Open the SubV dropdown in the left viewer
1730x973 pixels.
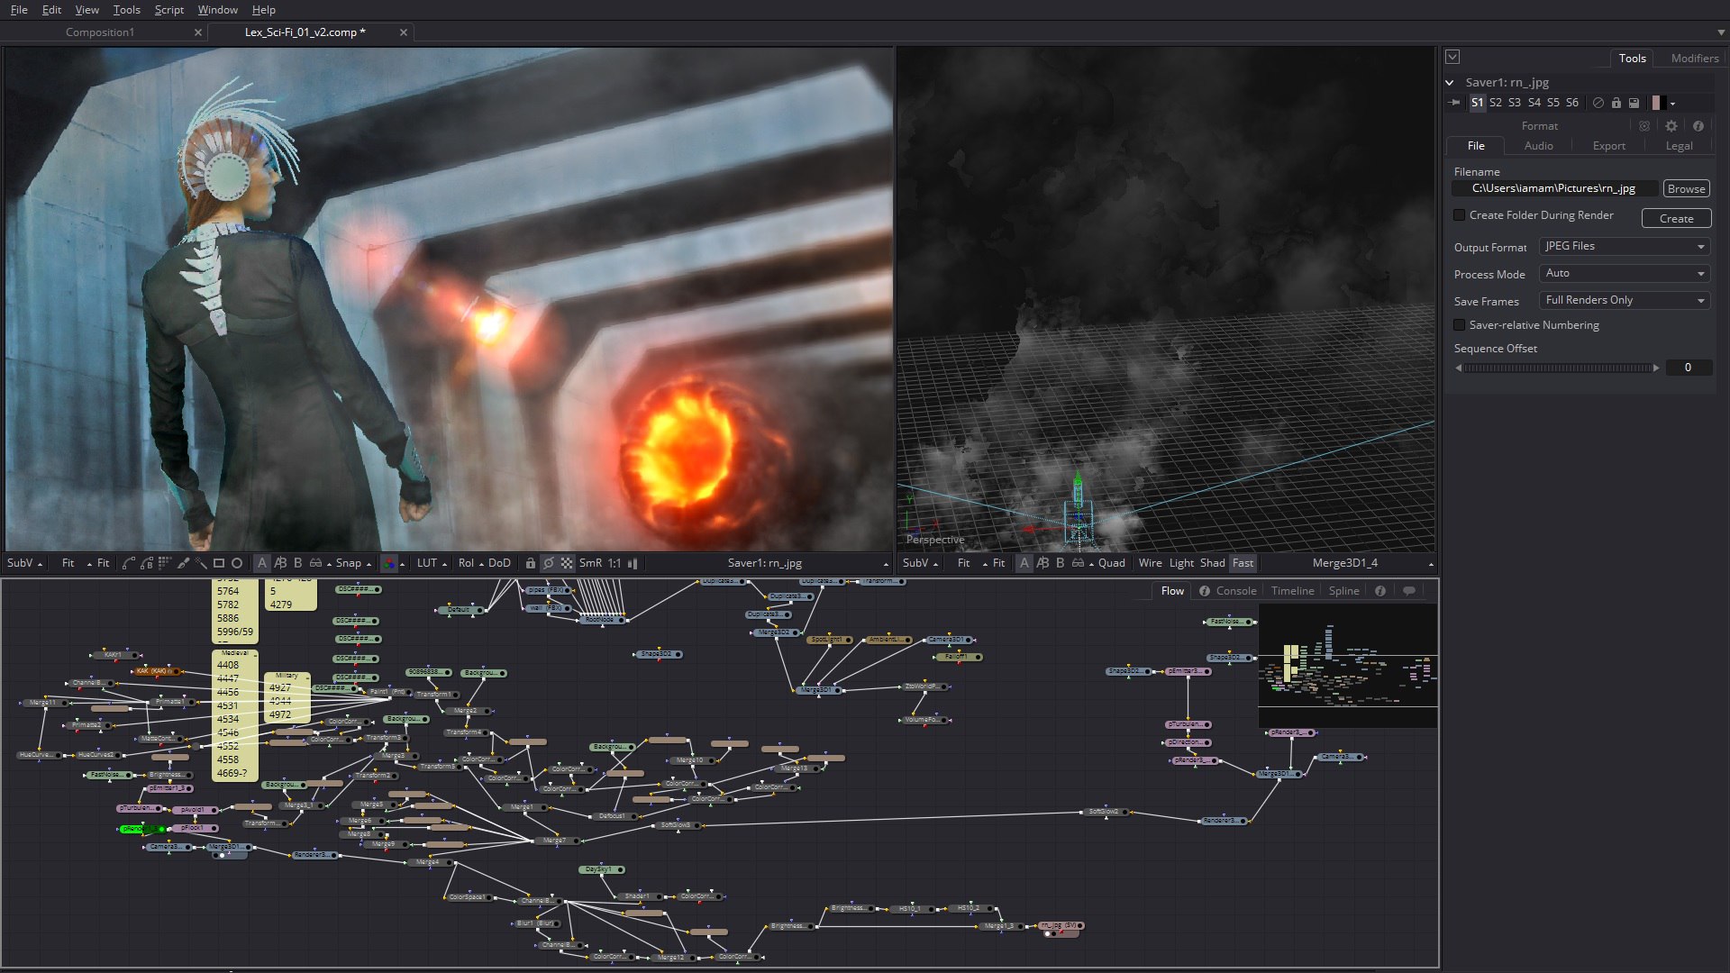(x=24, y=563)
